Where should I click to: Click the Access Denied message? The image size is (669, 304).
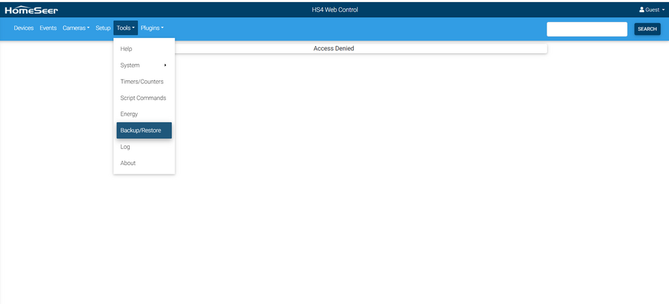click(x=334, y=49)
